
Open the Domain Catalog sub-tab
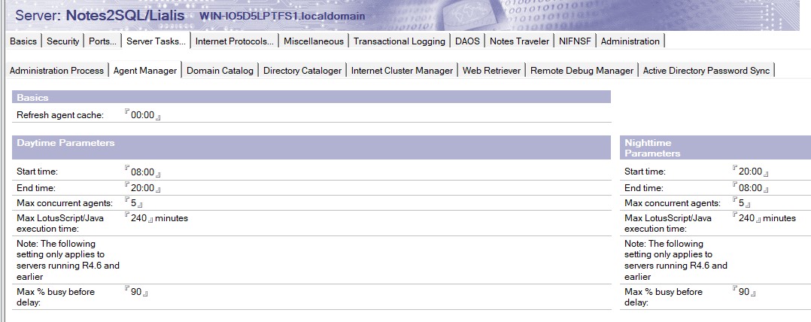tap(220, 71)
